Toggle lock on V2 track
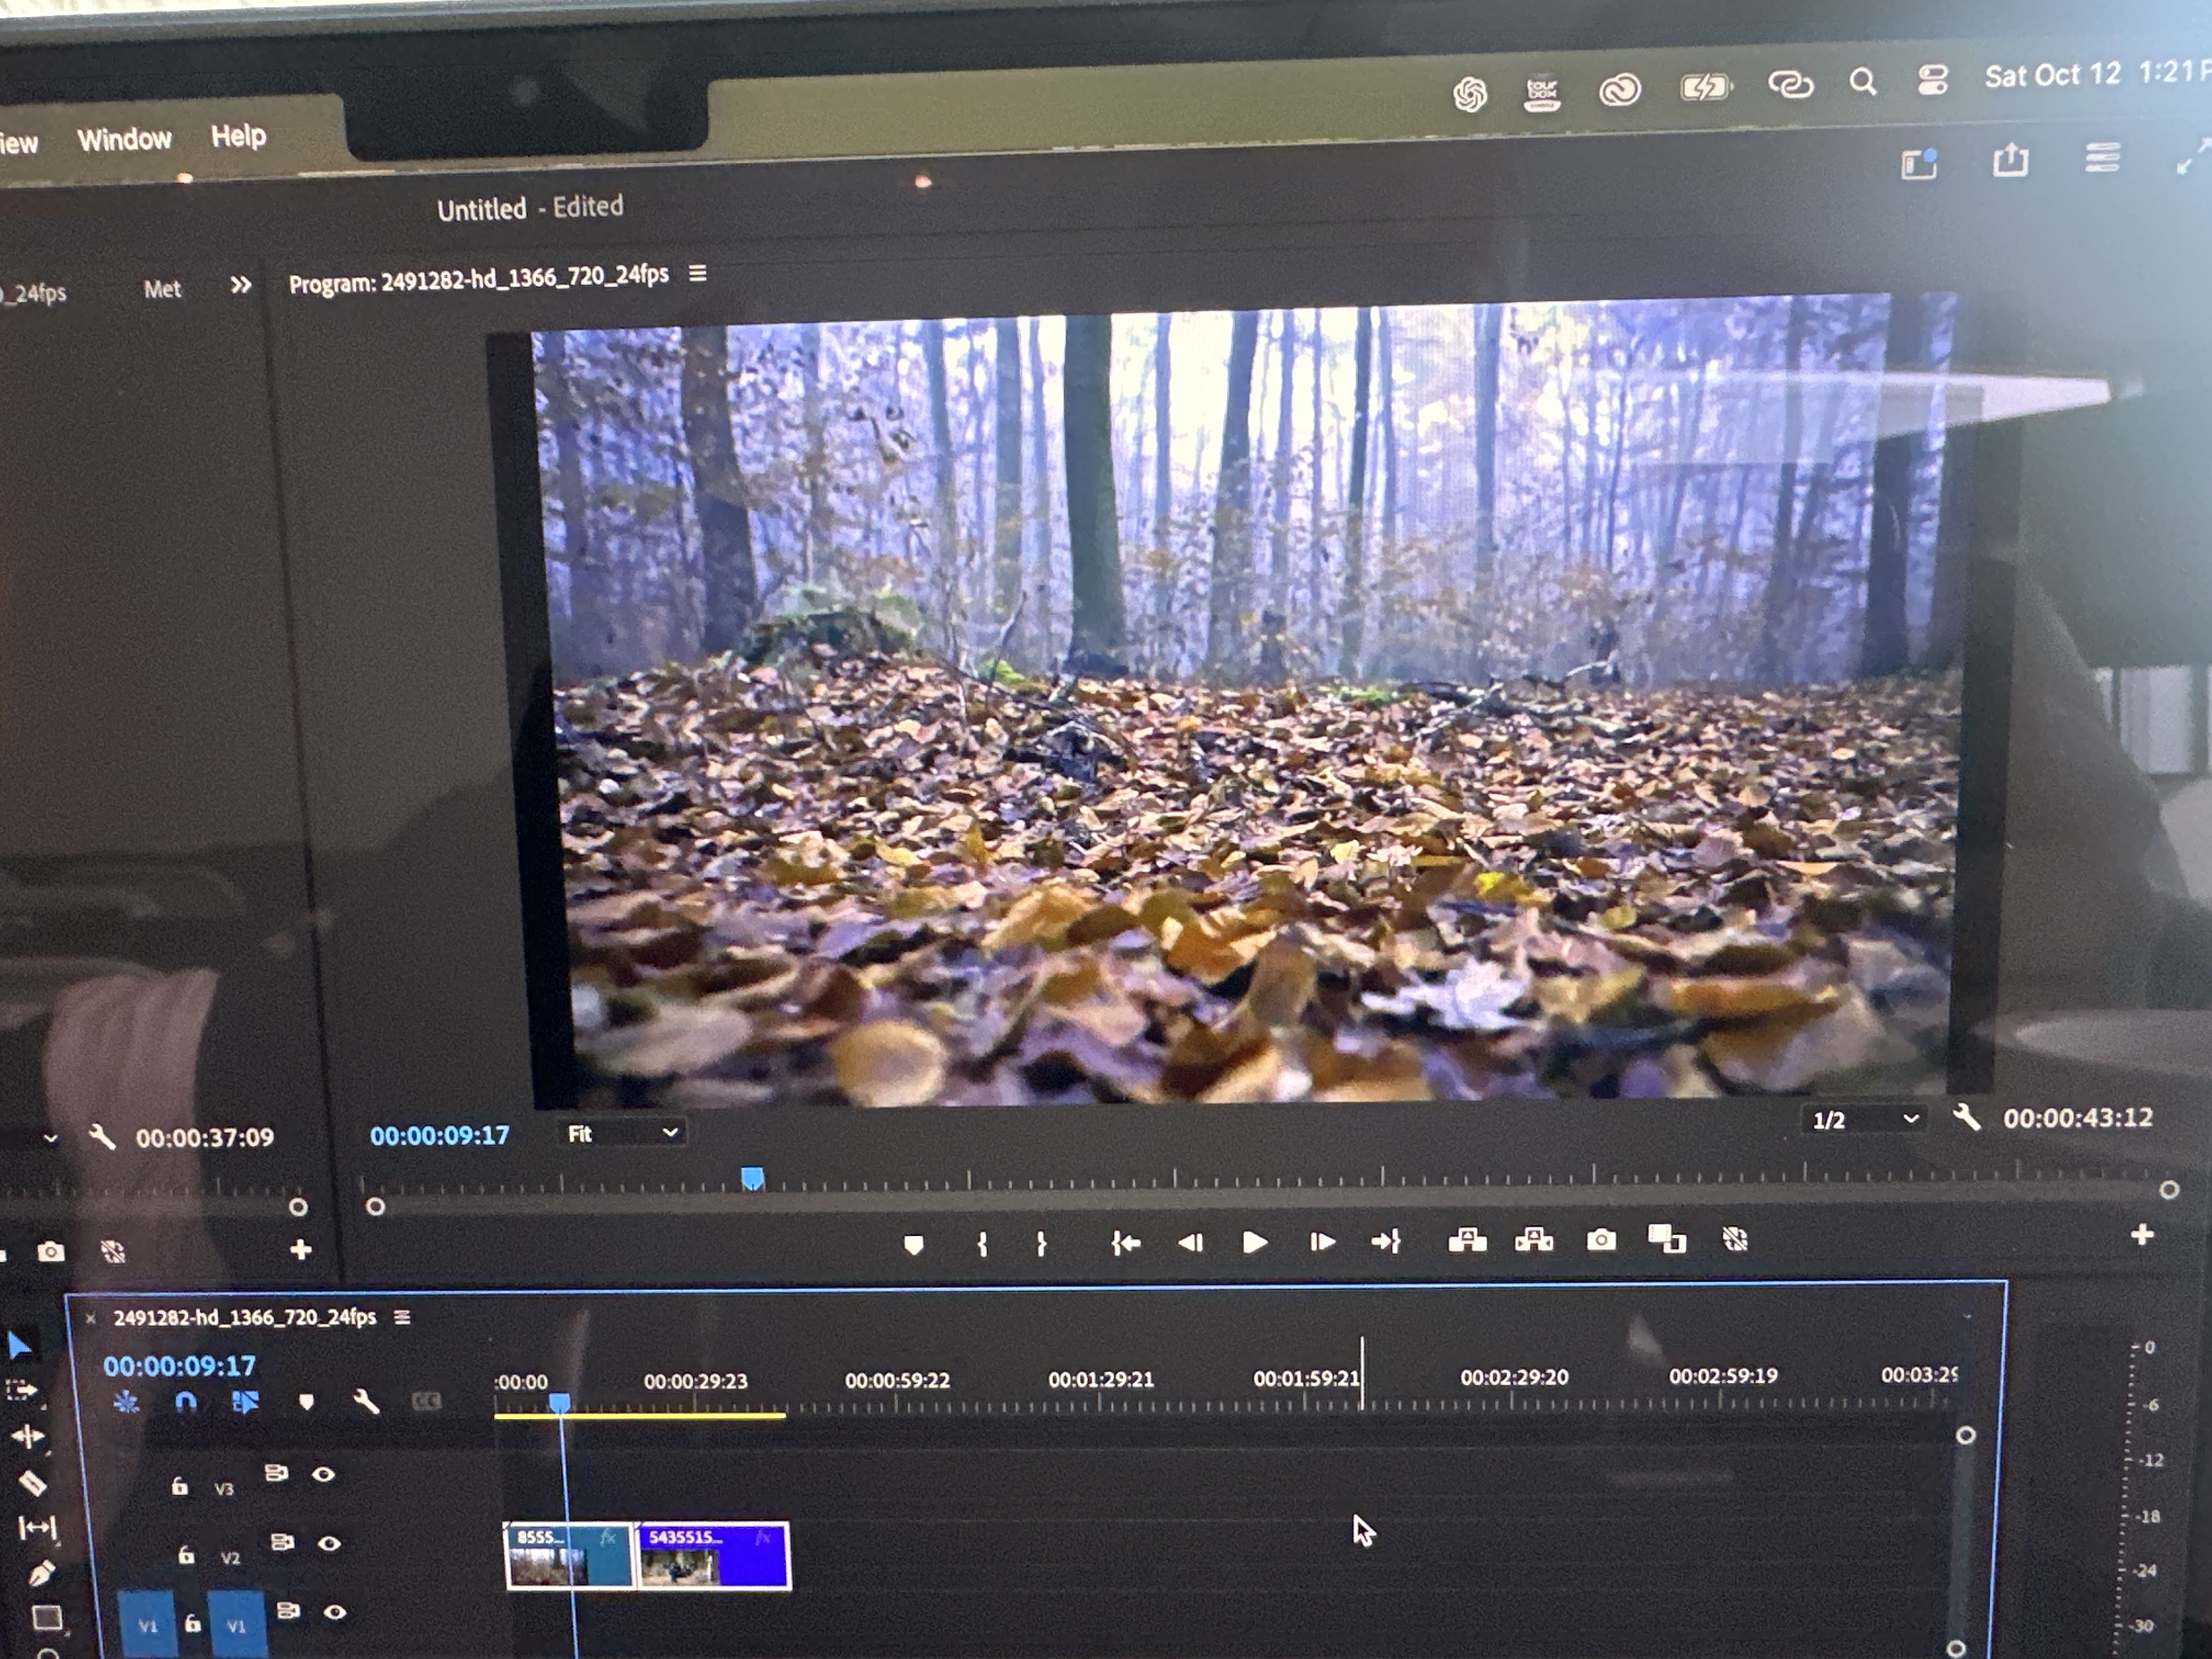 pyautogui.click(x=186, y=1555)
